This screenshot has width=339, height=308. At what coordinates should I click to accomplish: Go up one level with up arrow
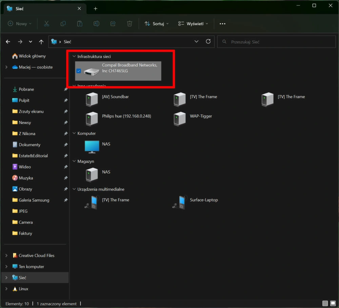point(41,41)
